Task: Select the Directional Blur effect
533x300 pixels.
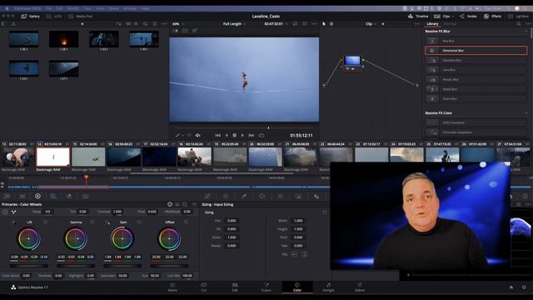Action: 476,50
